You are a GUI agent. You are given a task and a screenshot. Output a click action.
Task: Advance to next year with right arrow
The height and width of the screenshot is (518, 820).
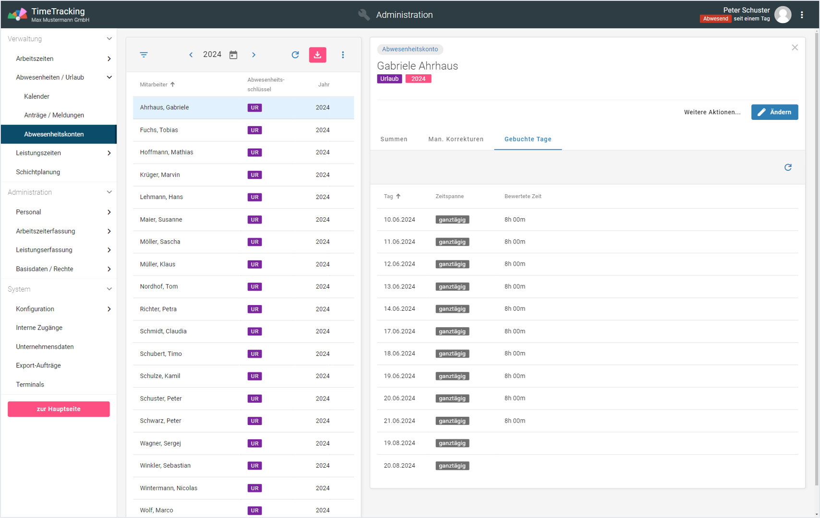253,55
